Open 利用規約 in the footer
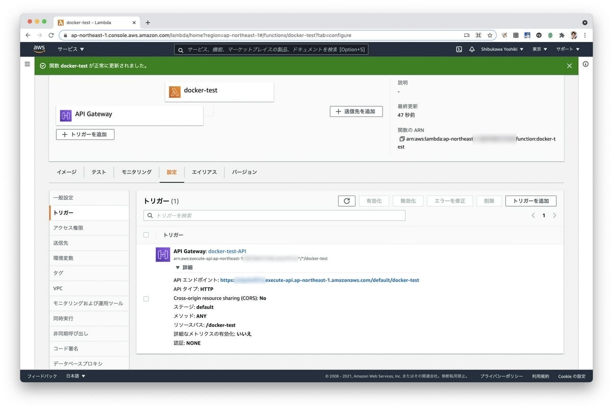 tap(540, 376)
